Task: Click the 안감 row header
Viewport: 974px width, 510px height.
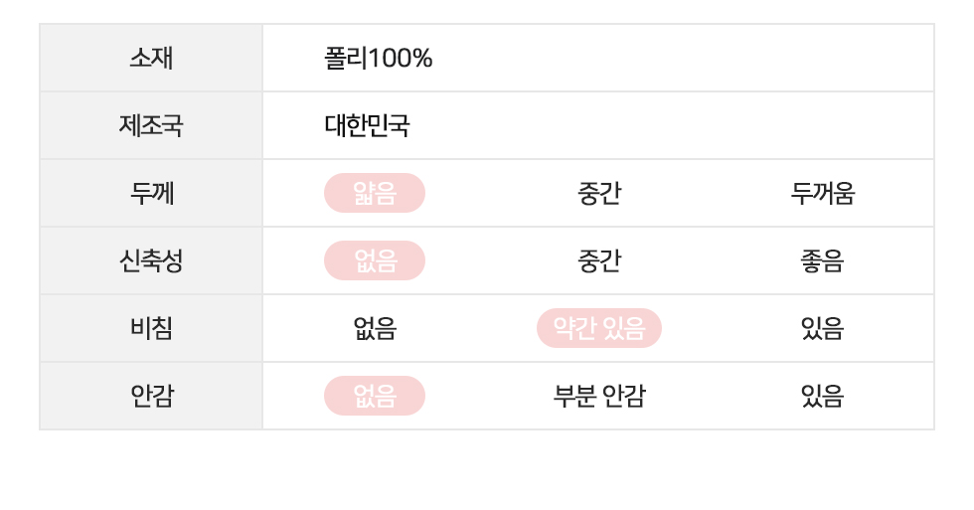Action: click(151, 396)
